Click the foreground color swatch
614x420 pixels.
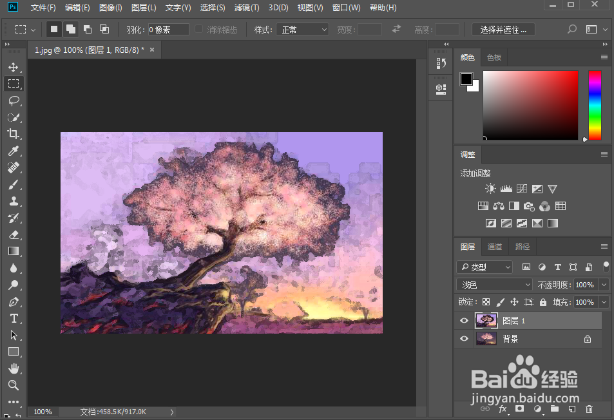tap(466, 79)
